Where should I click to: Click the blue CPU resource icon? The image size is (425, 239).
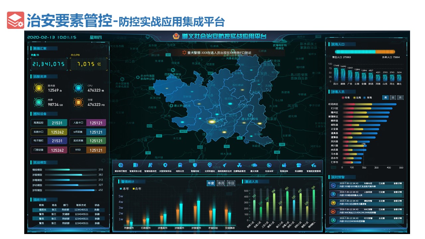pyautogui.click(x=78, y=88)
